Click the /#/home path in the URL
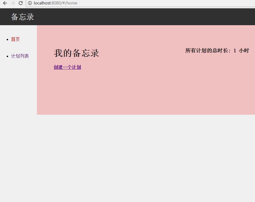Screen dimensions: 255x202 pyautogui.click(x=70, y=3)
